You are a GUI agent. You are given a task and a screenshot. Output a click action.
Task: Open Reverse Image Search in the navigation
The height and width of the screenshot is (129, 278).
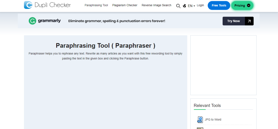[156, 5]
